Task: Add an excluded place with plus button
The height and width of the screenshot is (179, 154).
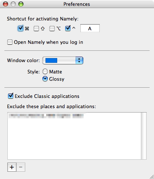Action: tap(12, 167)
